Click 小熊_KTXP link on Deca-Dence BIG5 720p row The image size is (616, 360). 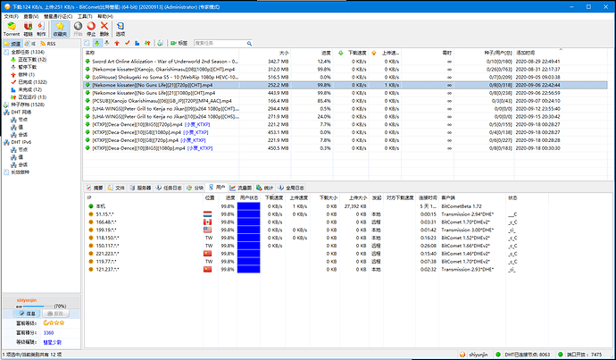(x=197, y=124)
